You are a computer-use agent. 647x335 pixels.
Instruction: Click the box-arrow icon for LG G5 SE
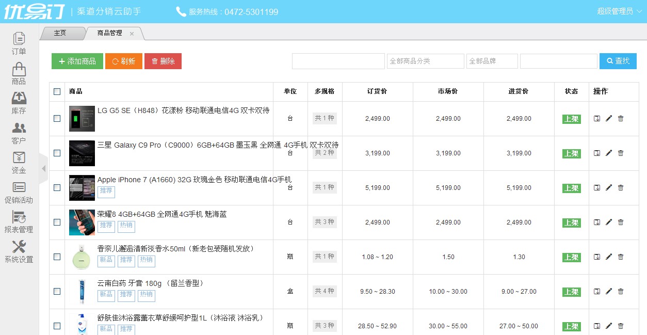tap(597, 119)
